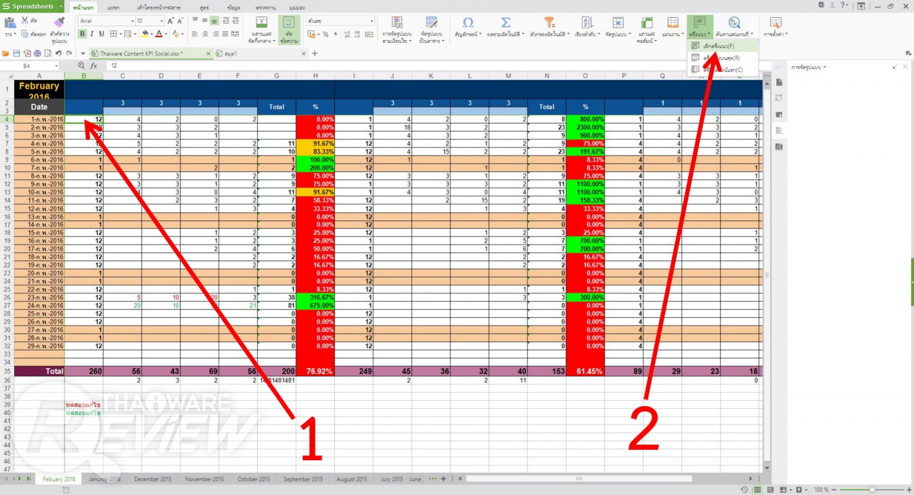Click the Undo arrow icon
Screen dimensions: 914x495
[58, 53]
